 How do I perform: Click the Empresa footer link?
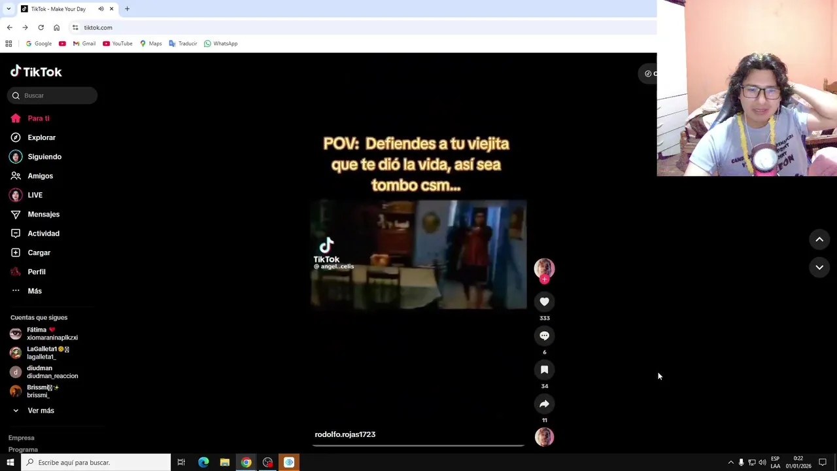22,438
